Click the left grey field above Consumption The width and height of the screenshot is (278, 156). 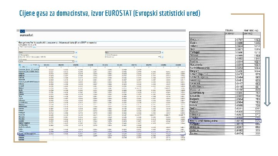click(x=46, y=52)
